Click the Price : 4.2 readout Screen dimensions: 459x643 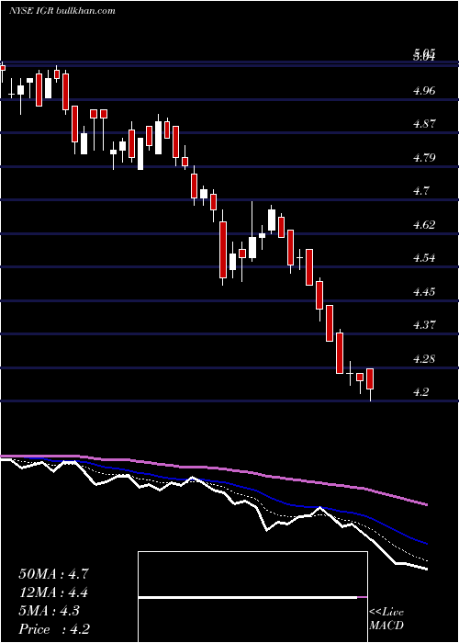(x=54, y=629)
